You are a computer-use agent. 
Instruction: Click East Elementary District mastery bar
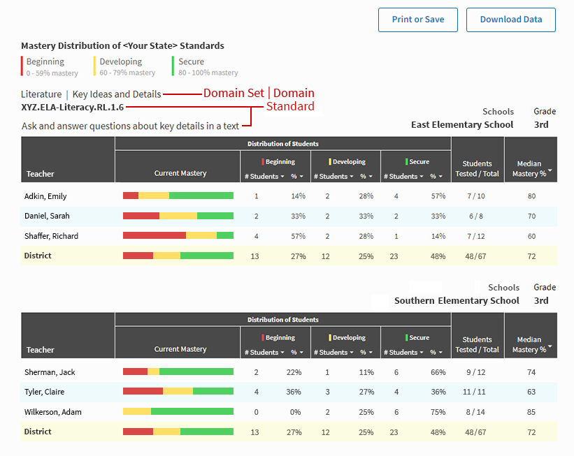tap(178, 256)
